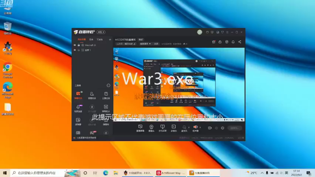Add a camera source
315x177 pixels.
151,128
